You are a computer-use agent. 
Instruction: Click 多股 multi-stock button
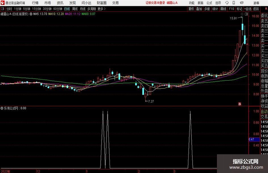coord(207,9)
